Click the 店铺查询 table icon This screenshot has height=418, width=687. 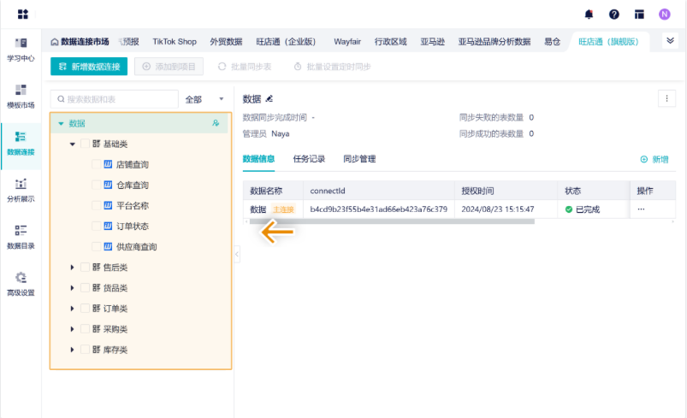click(x=108, y=164)
